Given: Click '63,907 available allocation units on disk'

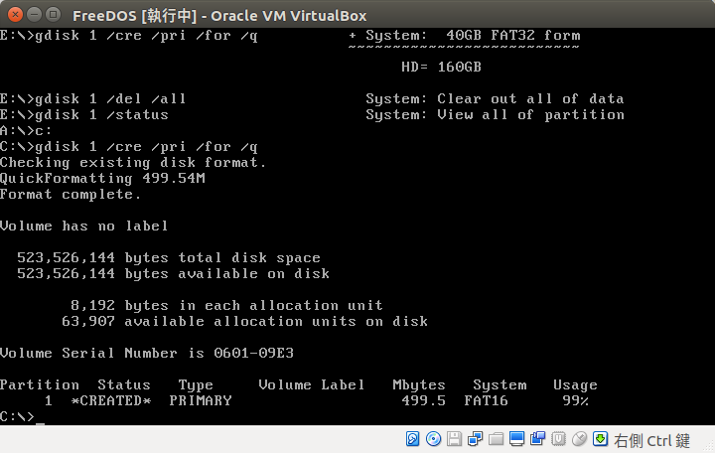Looking at the screenshot, I should coord(245,322).
